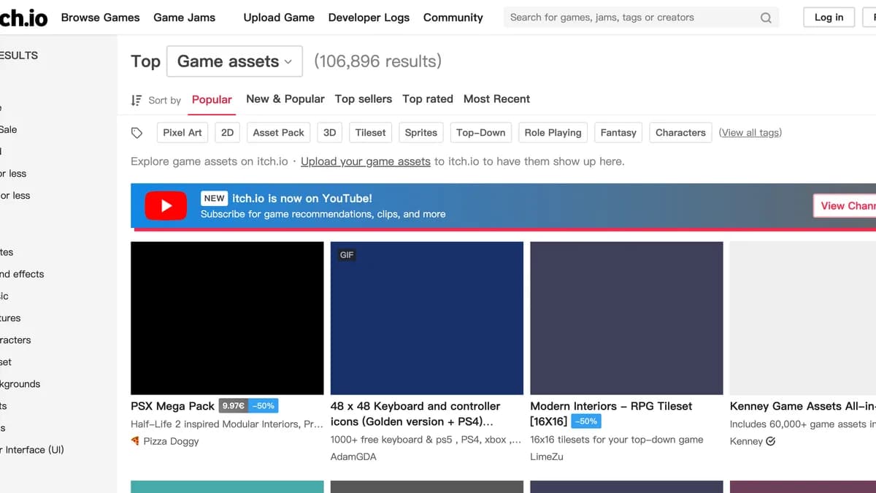Open Upload your game assets link
Screen dimensions: 876x493
click(x=366, y=161)
